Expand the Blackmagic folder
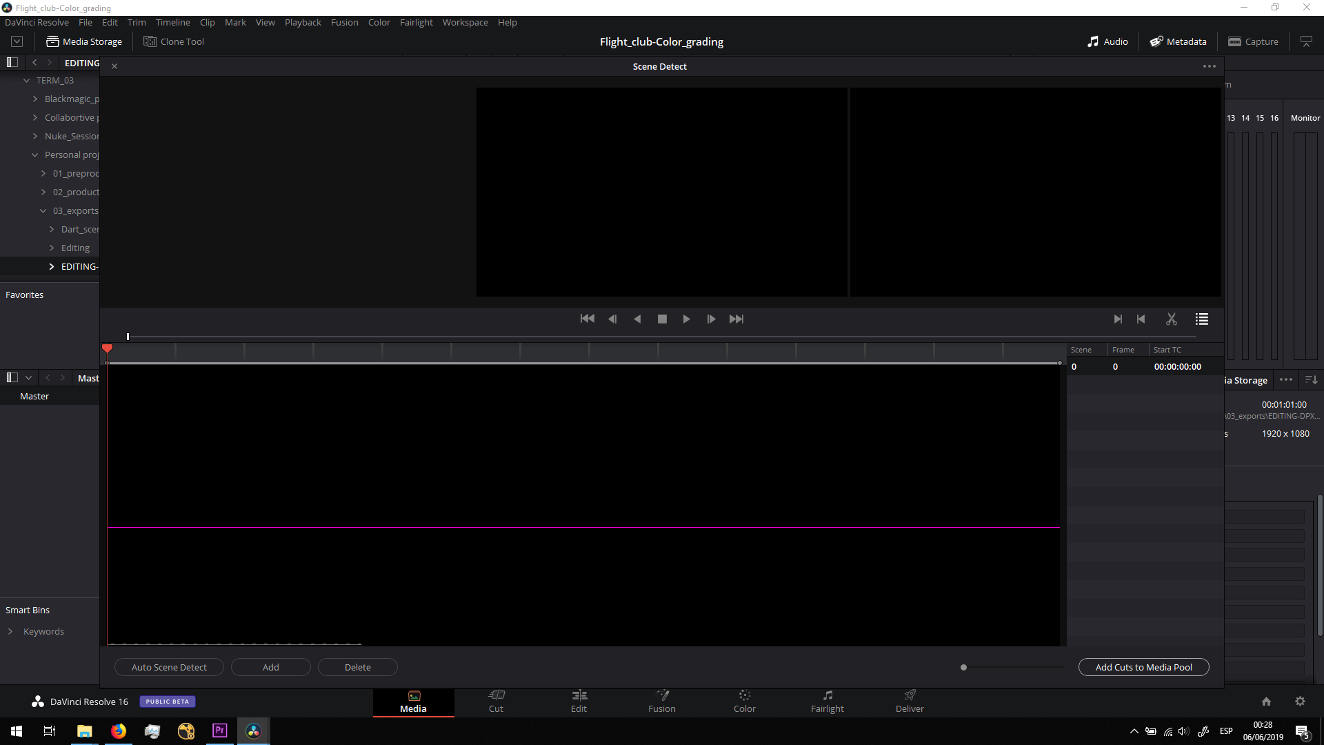This screenshot has height=745, width=1324. coord(35,99)
